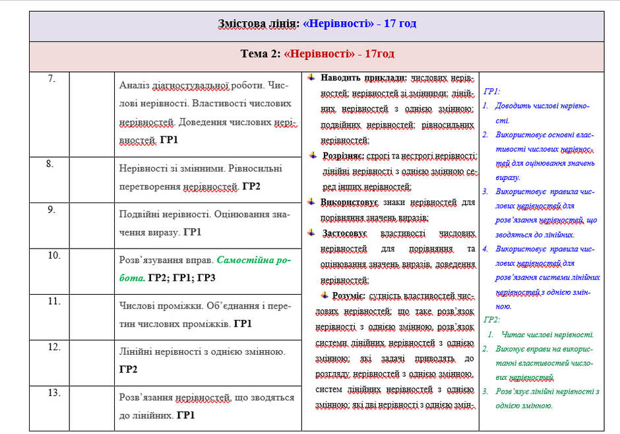Click the blue item 'Використовує основні влас-'
The image size is (620, 434).
pyautogui.click(x=544, y=135)
